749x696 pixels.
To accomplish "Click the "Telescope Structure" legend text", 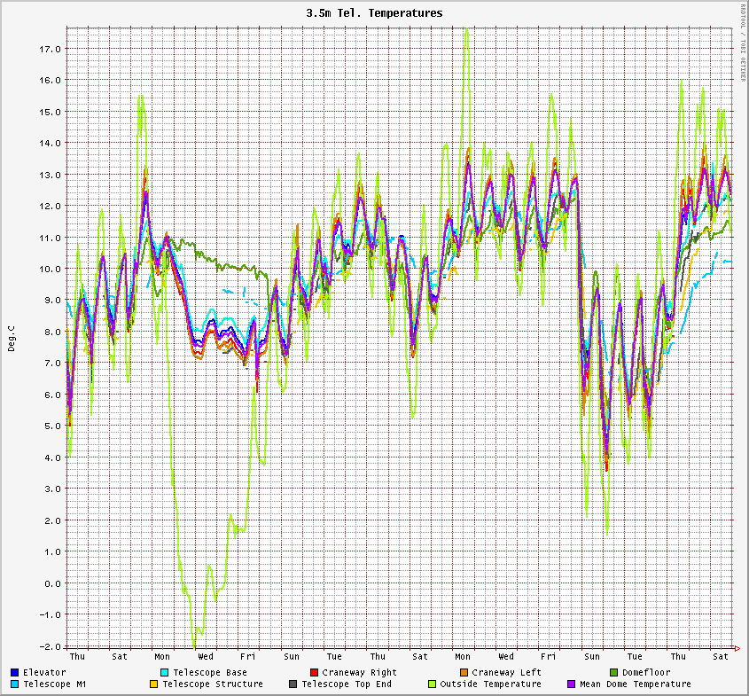I will pos(212,684).
